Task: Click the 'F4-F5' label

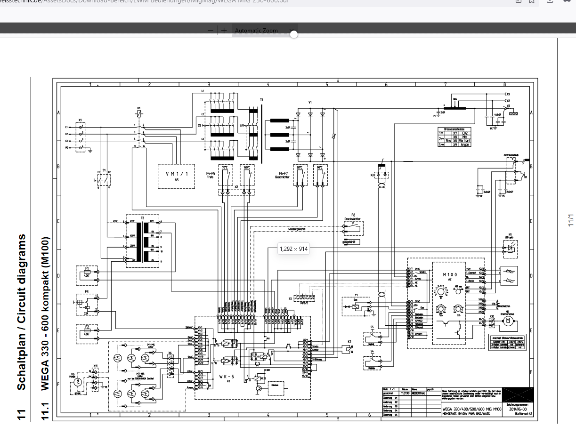Action: [211, 174]
